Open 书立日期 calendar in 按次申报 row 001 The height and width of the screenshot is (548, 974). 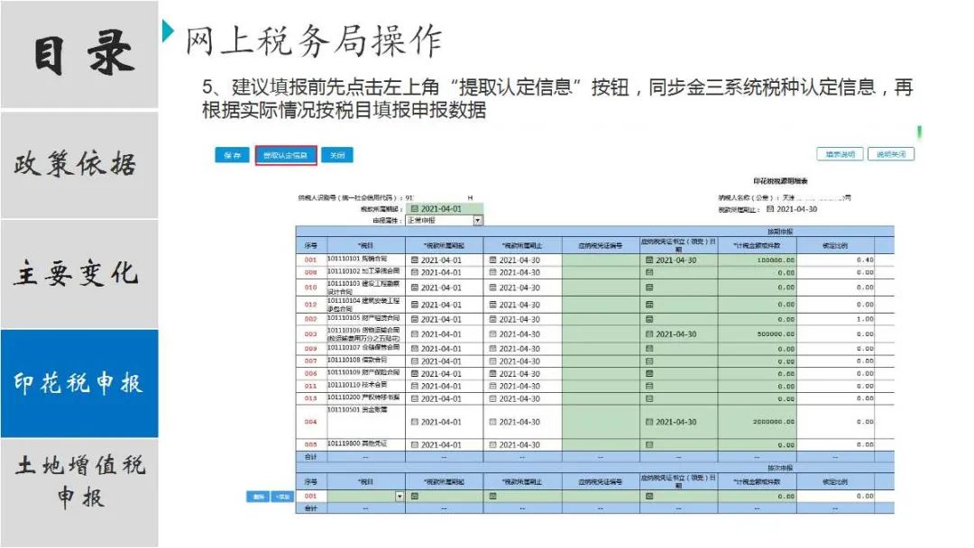649,497
